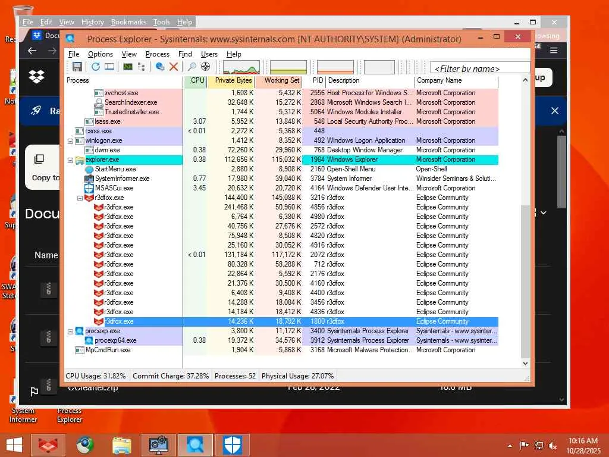The width and height of the screenshot is (609, 457).
Task: Select the StartMenu.exe shell icon
Action: point(89,169)
